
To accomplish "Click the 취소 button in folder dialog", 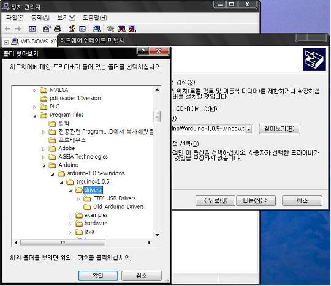I will point(142,276).
